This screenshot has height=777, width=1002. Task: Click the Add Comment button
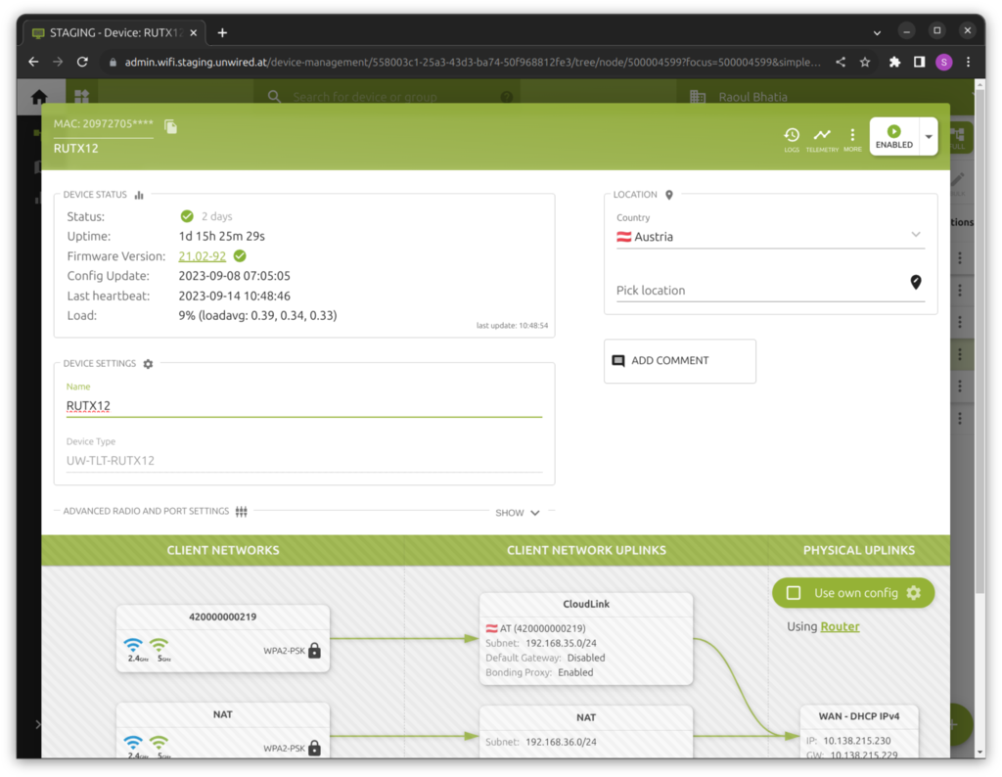pos(680,361)
